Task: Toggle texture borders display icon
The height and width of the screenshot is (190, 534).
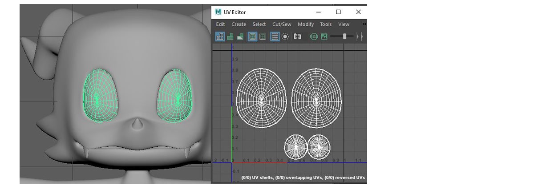Action: pos(252,37)
